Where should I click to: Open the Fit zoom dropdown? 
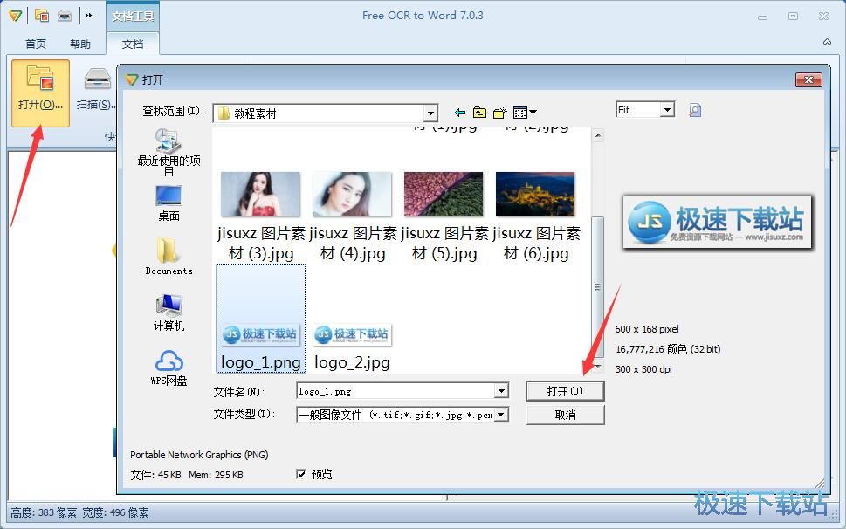coord(667,110)
